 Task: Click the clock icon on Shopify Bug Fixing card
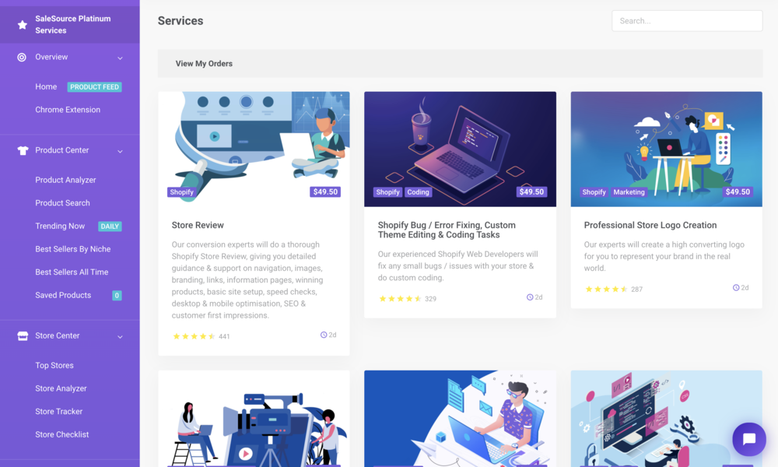pos(530,297)
